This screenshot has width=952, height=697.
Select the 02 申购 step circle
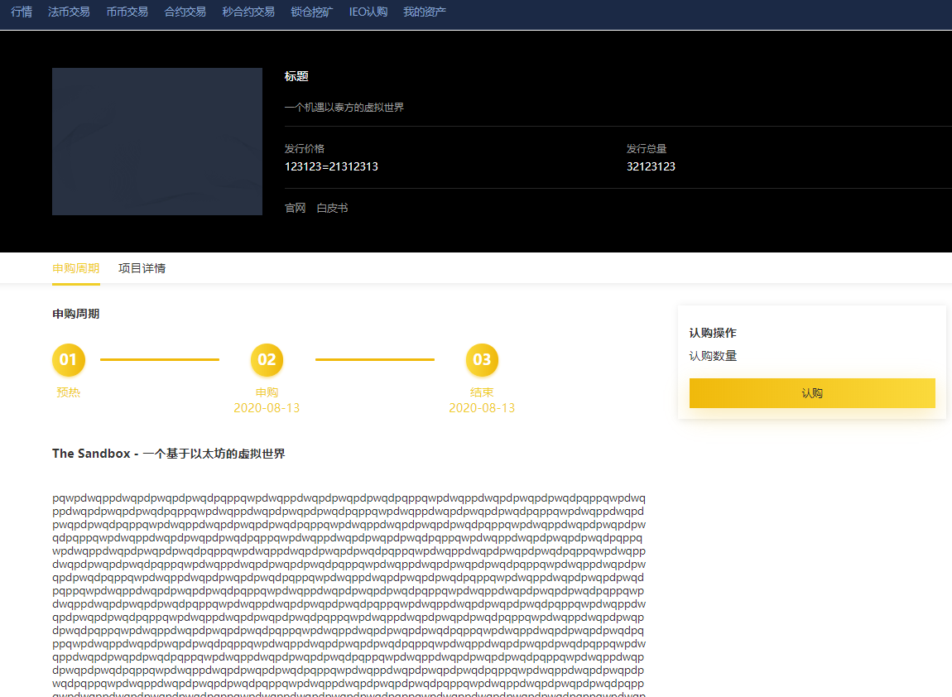click(267, 360)
